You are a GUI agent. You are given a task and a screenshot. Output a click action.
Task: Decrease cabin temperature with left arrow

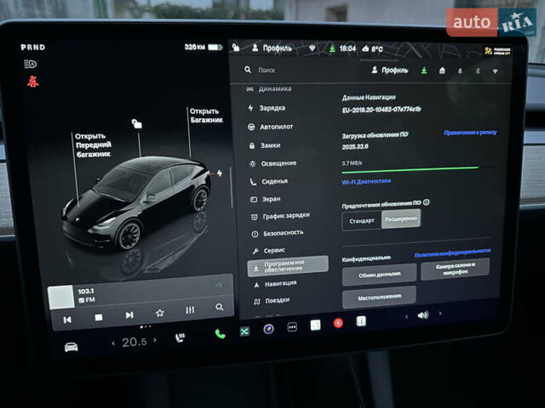[113, 343]
